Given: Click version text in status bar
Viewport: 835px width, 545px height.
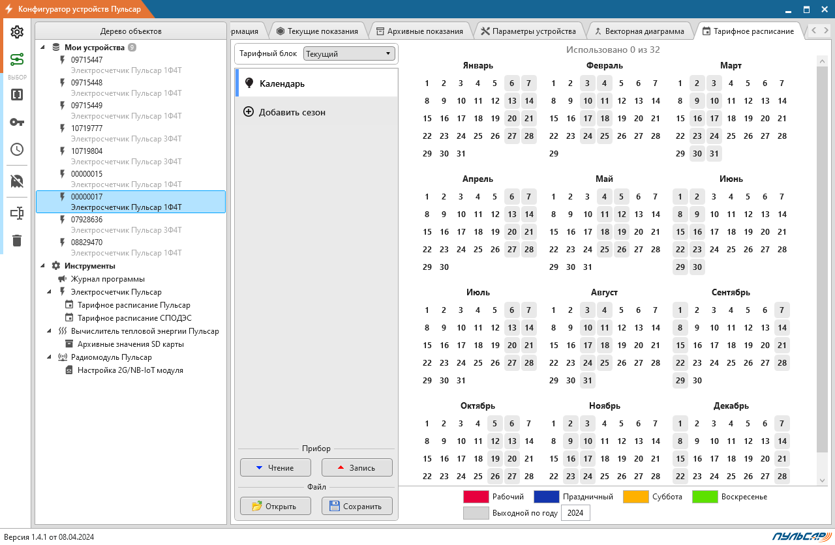Looking at the screenshot, I should [x=49, y=537].
